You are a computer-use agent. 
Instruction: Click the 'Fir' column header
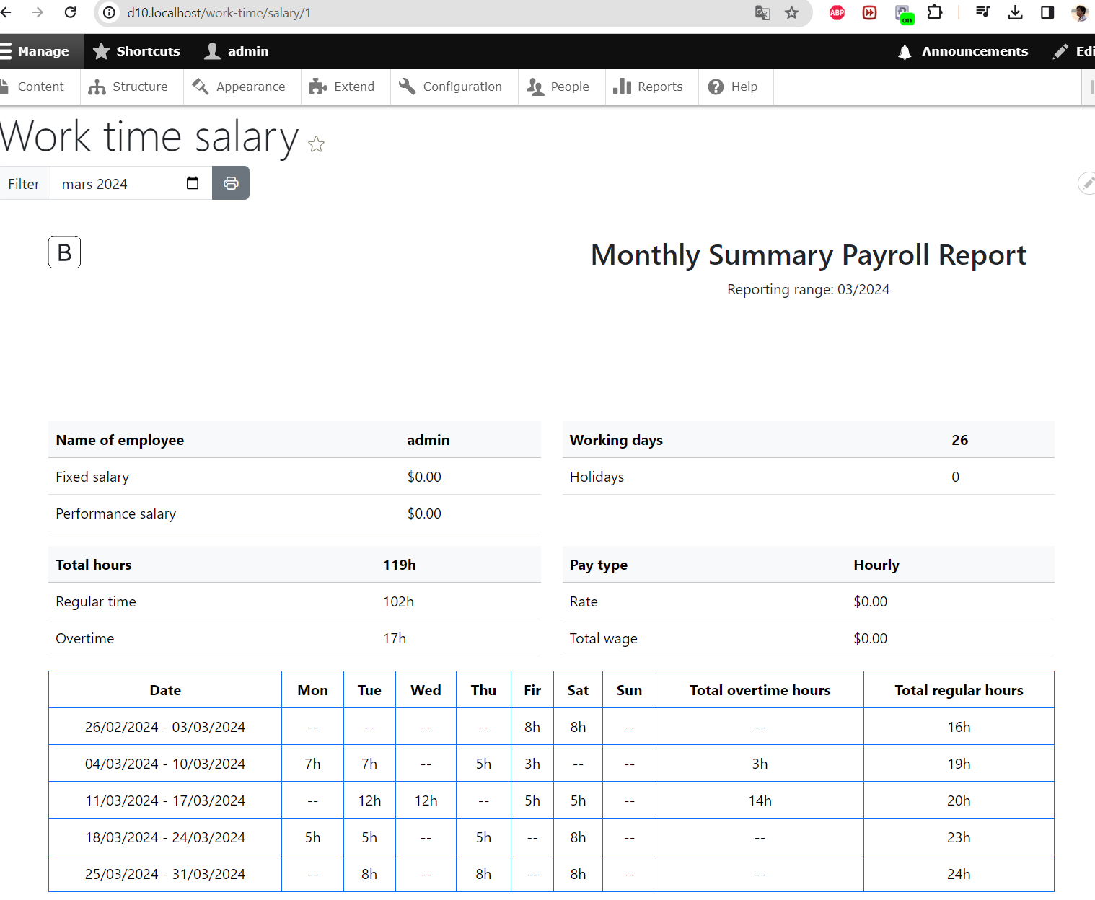pyautogui.click(x=532, y=690)
